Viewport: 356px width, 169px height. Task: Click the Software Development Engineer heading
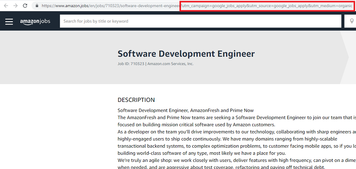pos(186,54)
